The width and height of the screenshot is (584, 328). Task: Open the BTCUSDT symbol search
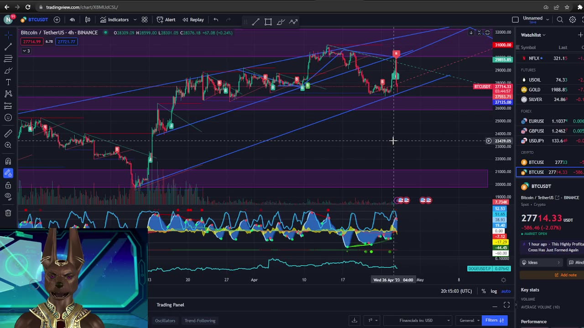(35, 20)
